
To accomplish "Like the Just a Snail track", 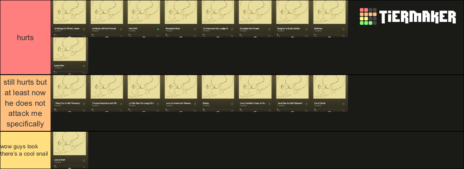I will [84, 161].
